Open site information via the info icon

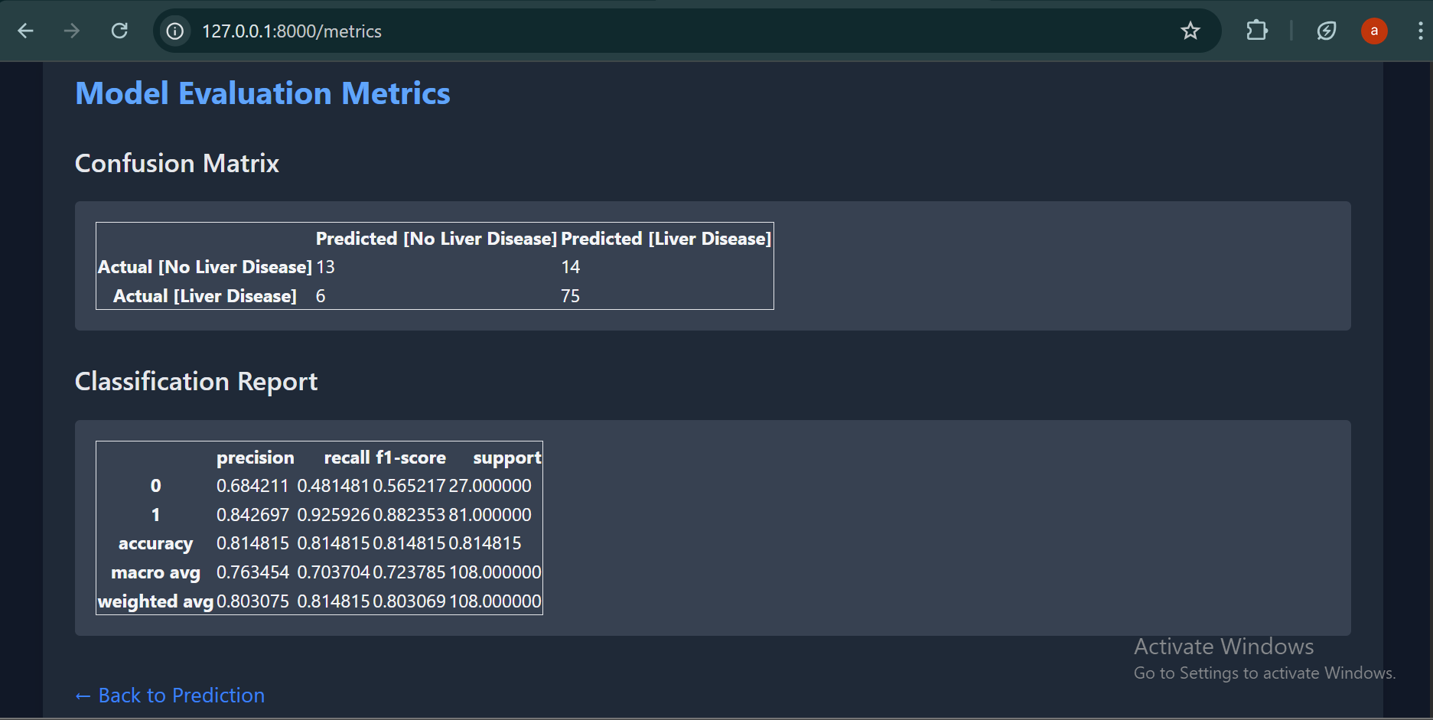click(174, 31)
